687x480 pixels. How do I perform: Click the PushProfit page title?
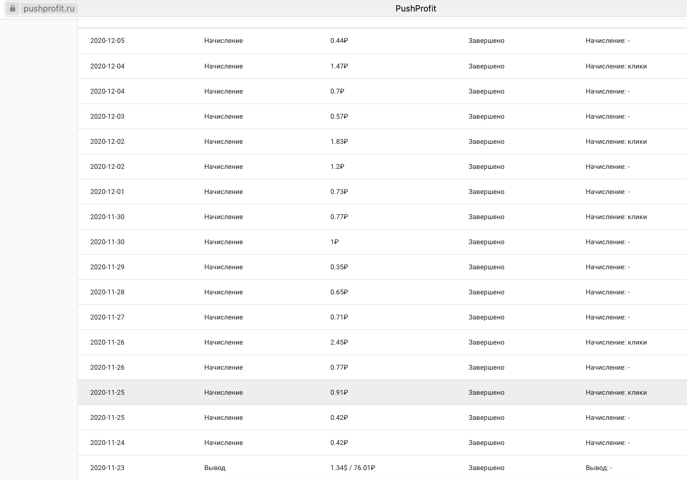click(415, 8)
